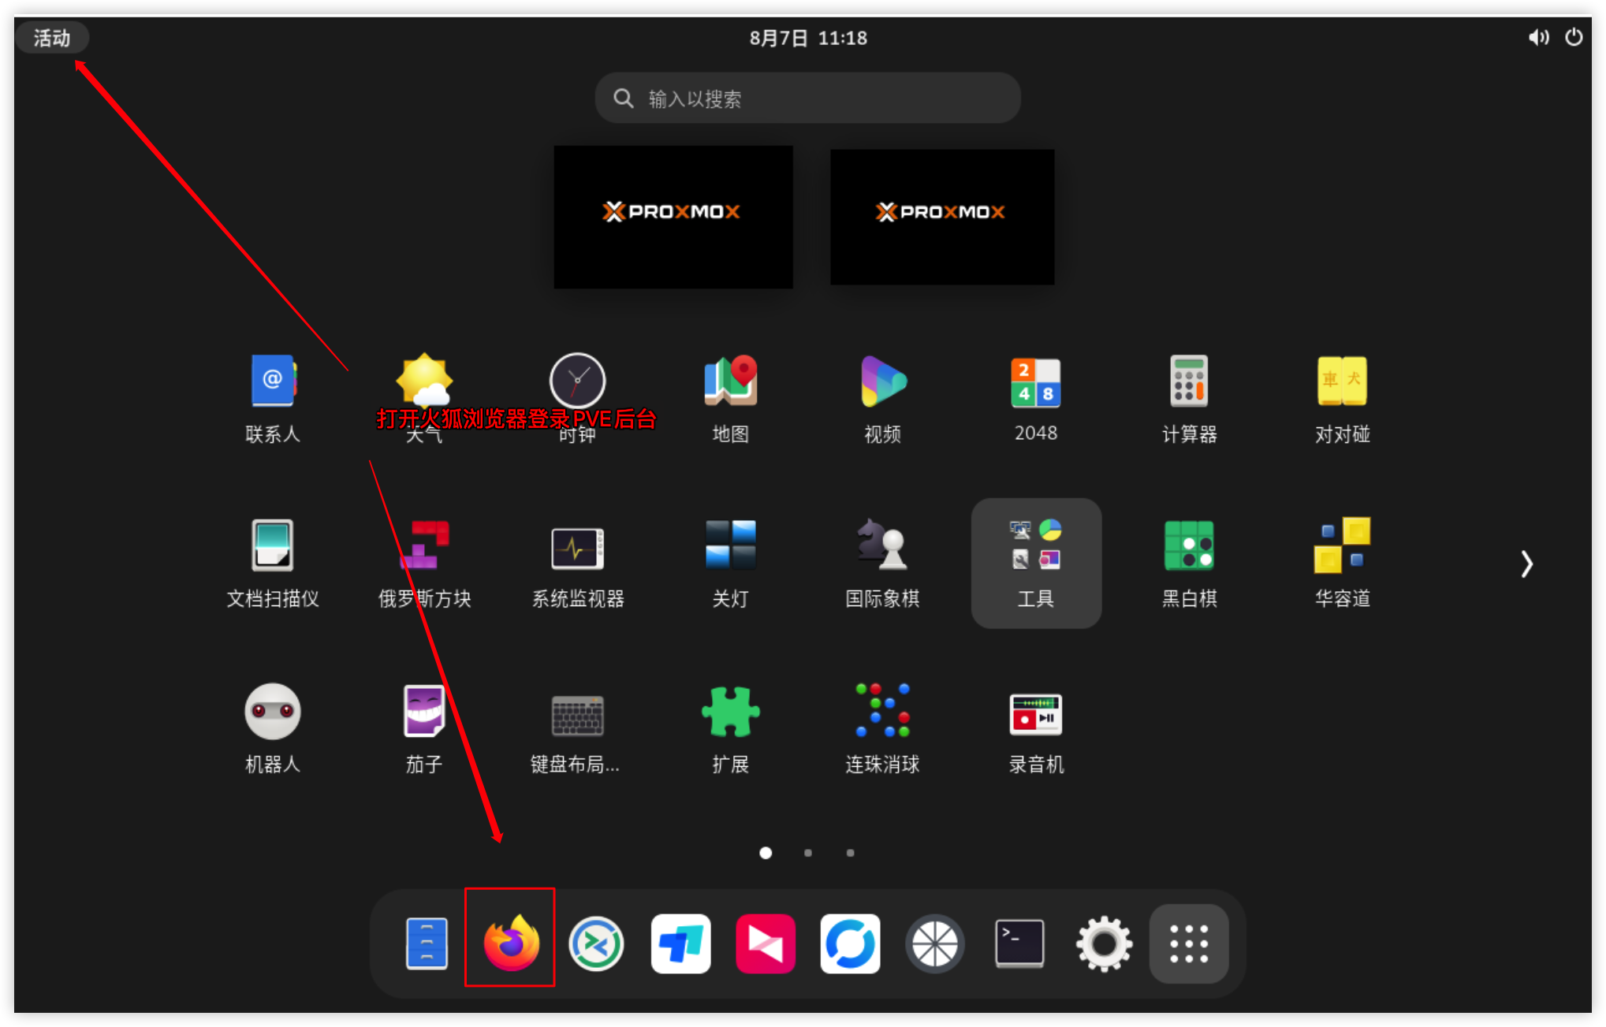
Task: Launch the 天气 weather app
Action: pyautogui.click(x=425, y=399)
